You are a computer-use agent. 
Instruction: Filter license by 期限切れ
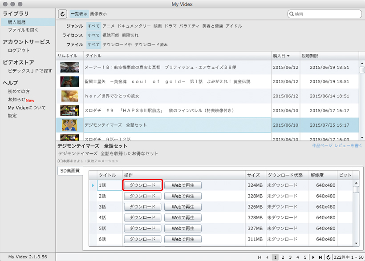(130, 36)
